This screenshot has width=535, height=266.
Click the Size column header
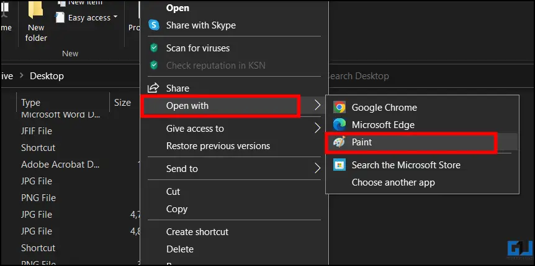point(122,103)
